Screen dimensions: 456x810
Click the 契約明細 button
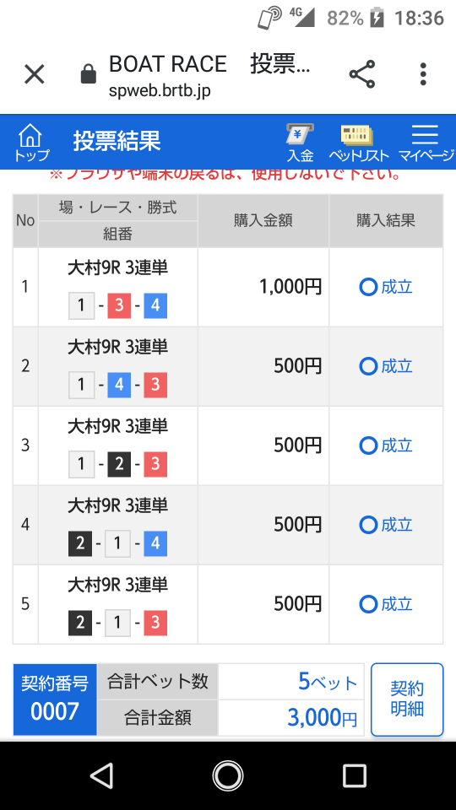coord(407,699)
